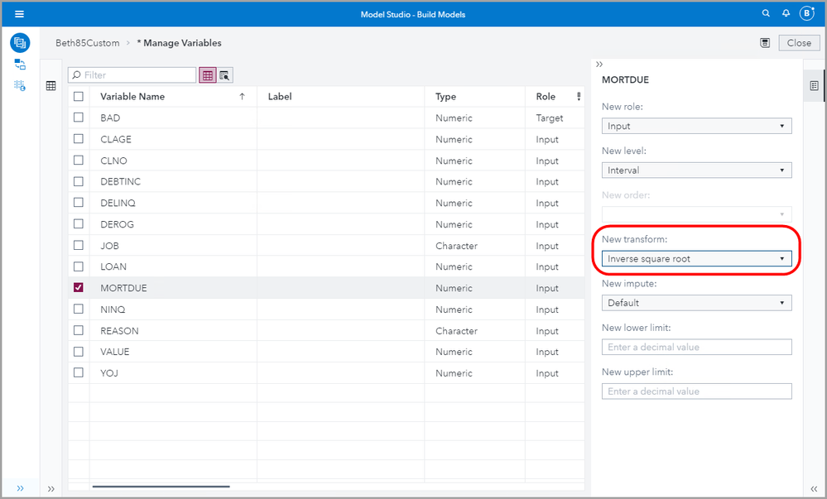Screen dimensions: 827x499
Task: Open properties icon on right edge
Action: (x=815, y=85)
